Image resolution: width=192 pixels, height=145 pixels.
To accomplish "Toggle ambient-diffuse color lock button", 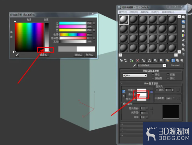I will coord(124,92).
